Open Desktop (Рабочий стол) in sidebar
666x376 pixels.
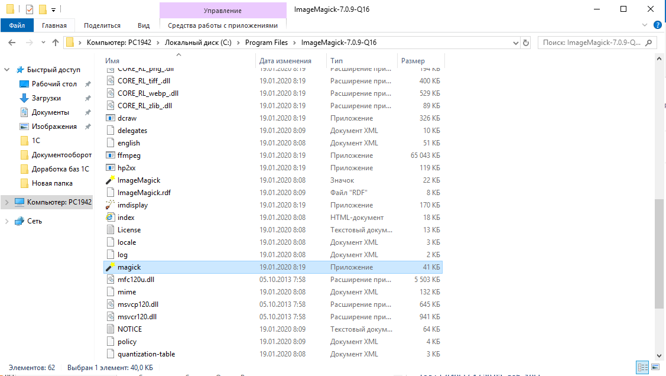(x=54, y=84)
